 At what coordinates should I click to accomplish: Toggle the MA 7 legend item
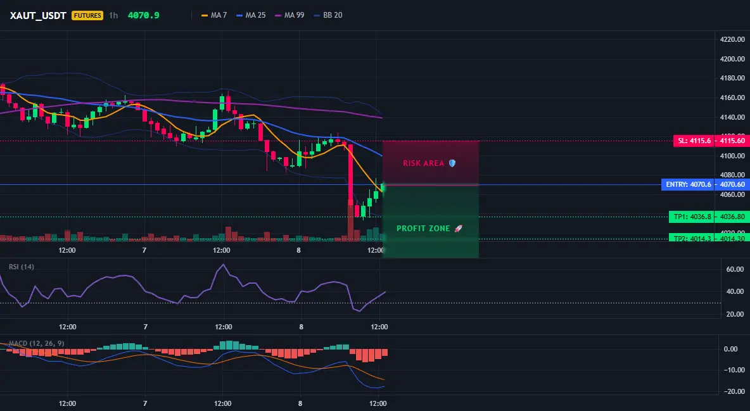214,15
